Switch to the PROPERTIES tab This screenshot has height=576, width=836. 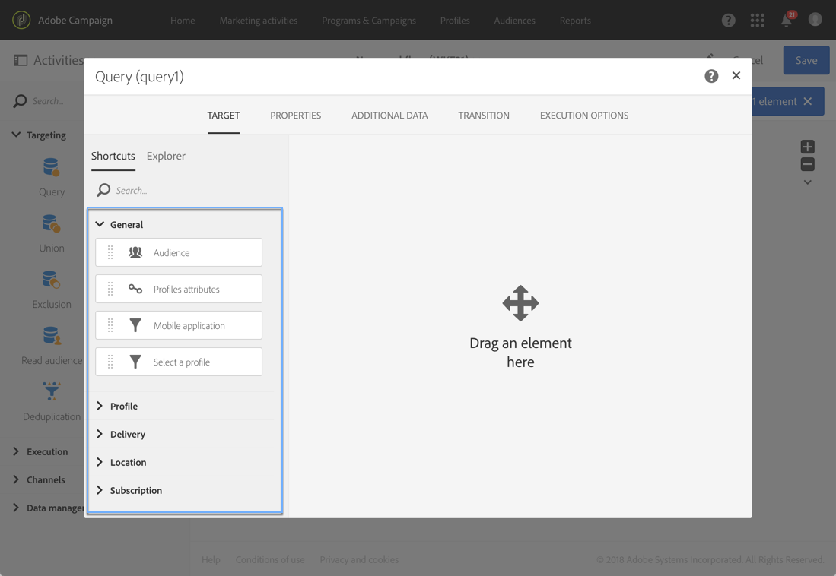pyautogui.click(x=295, y=116)
